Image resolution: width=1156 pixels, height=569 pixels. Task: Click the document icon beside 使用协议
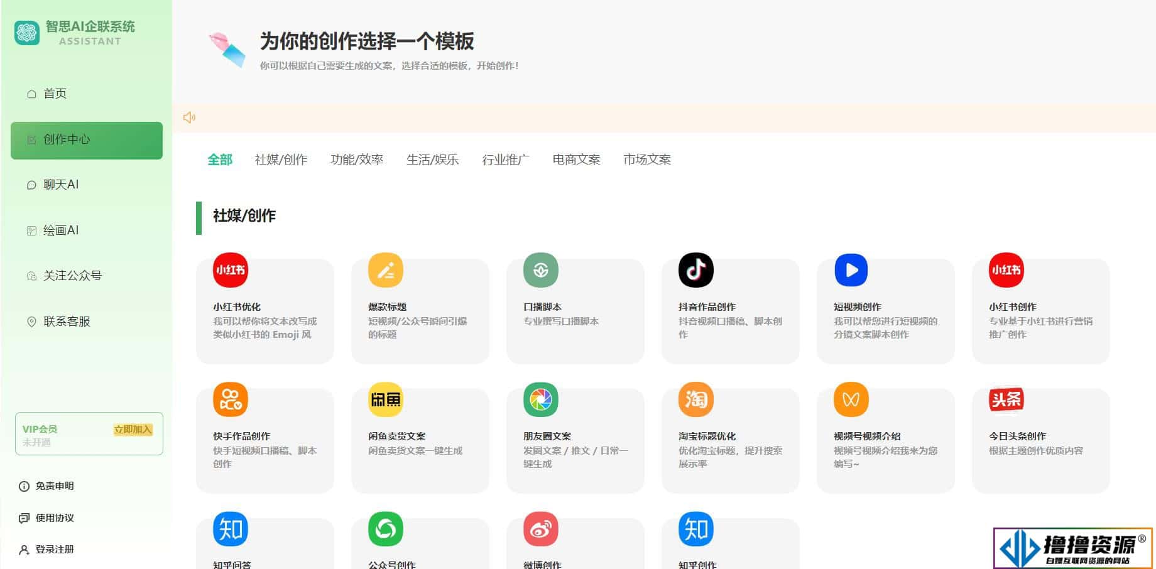pos(25,518)
